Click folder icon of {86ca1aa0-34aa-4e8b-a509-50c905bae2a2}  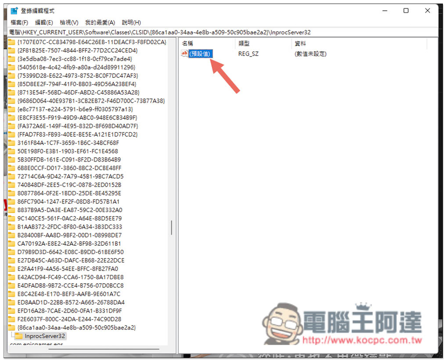click(12, 328)
